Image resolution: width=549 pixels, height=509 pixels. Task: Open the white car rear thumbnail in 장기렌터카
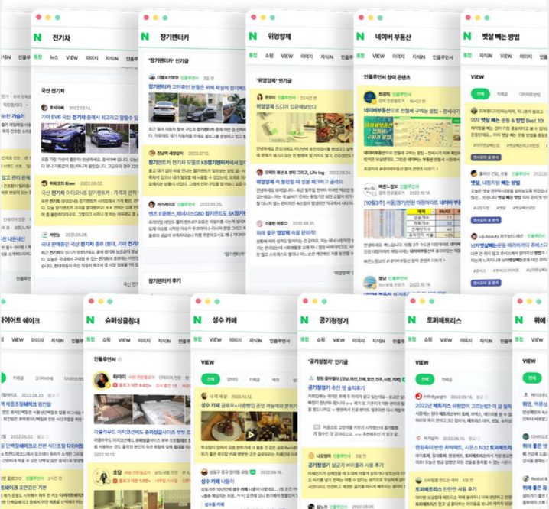pyautogui.click(x=163, y=109)
